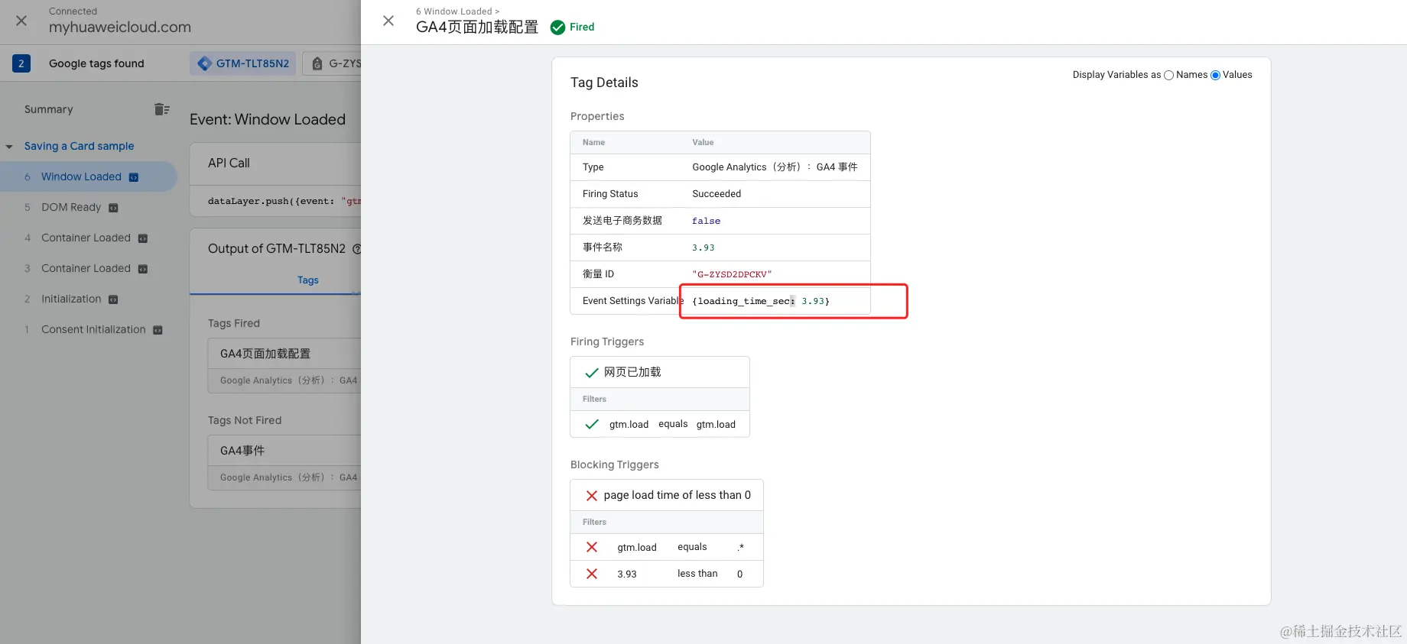Image resolution: width=1407 pixels, height=644 pixels.
Task: Click the code icon beside Consent Initialization
Action: (158, 330)
